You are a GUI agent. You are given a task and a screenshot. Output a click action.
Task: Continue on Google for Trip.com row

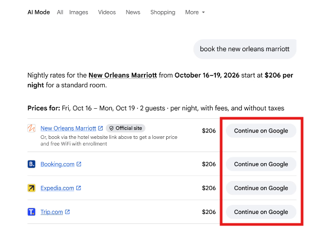[261, 212]
